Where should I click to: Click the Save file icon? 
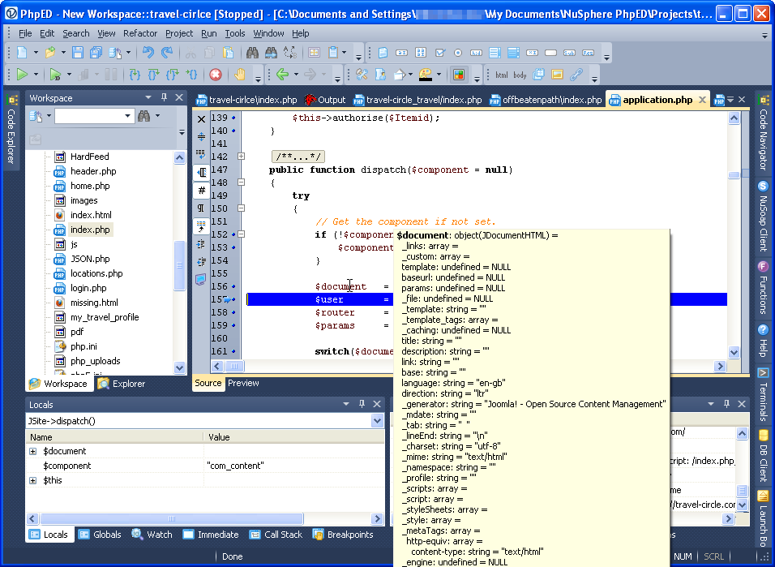78,53
